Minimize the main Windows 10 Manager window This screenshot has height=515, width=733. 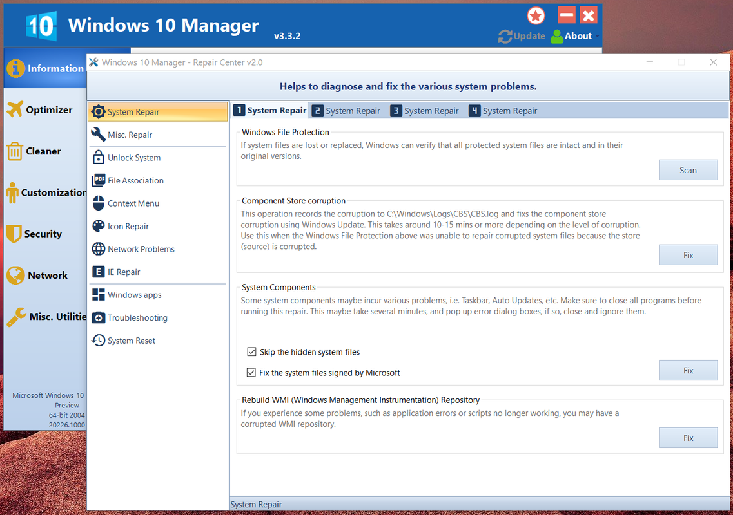pyautogui.click(x=567, y=15)
